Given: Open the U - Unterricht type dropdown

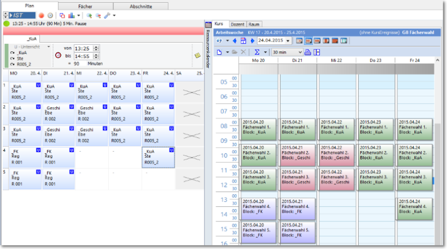Looking at the screenshot, I should click(x=48, y=47).
